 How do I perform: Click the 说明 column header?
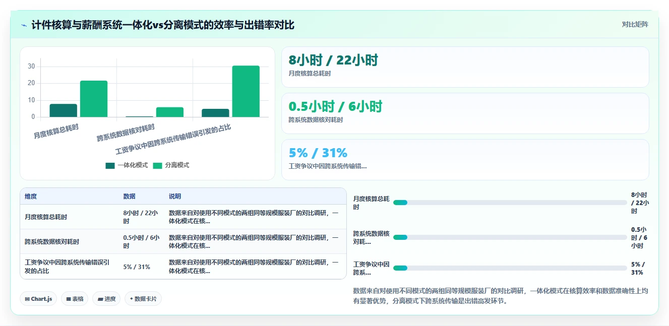(175, 197)
